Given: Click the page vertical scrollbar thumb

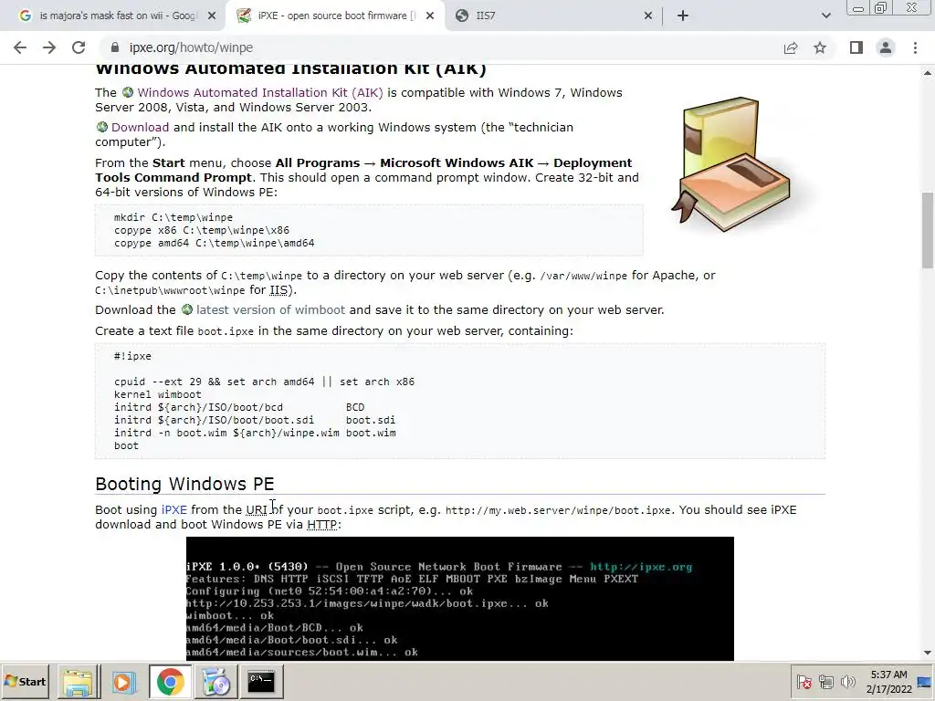Looking at the screenshot, I should pos(928,230).
